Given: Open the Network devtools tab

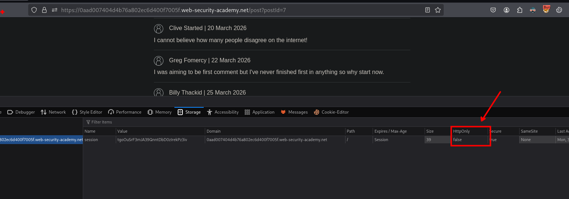Looking at the screenshot, I should (x=53, y=112).
